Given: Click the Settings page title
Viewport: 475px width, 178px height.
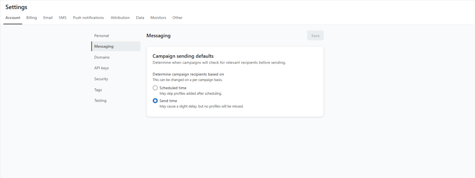Looking at the screenshot, I should click(x=16, y=7).
